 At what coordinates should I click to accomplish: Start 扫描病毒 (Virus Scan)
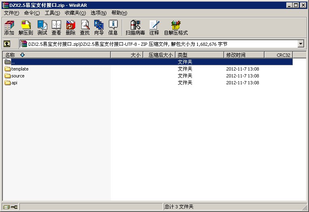(135, 28)
